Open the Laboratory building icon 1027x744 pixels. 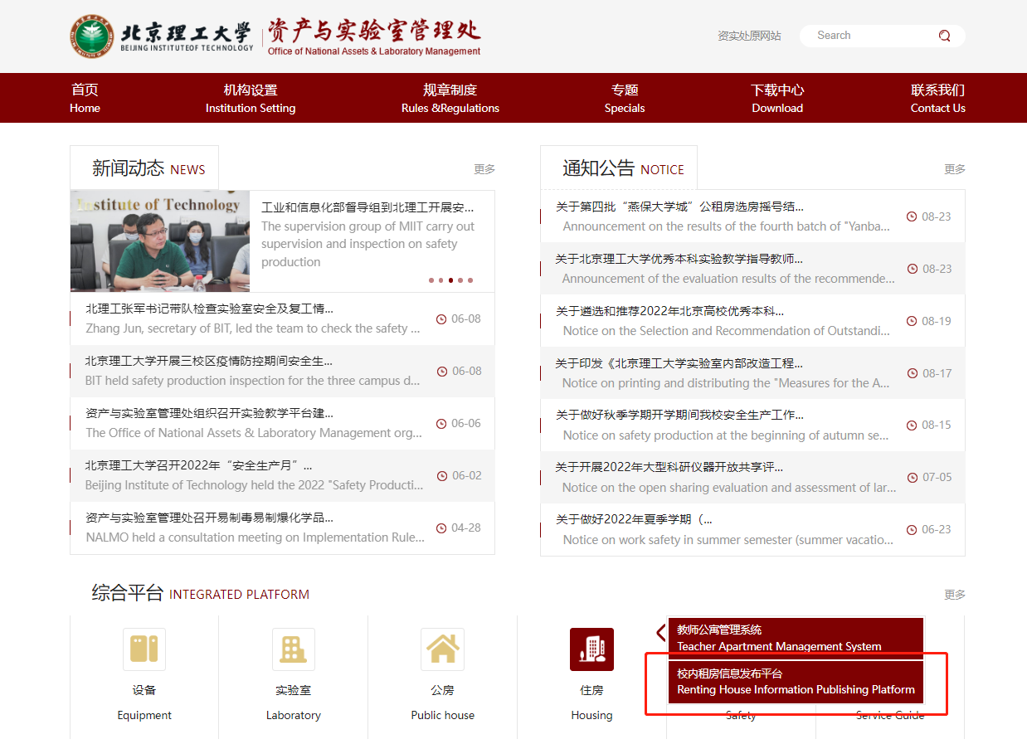click(x=293, y=649)
